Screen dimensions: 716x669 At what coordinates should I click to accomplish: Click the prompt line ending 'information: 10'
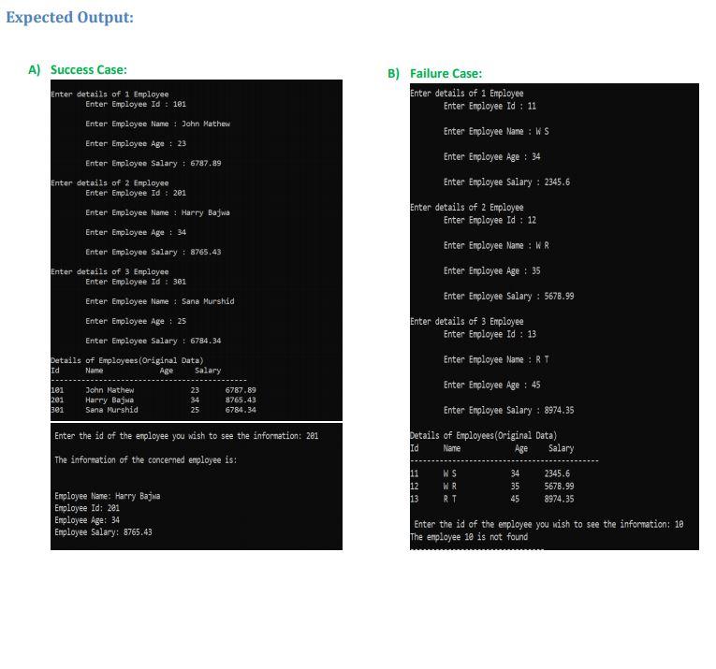click(548, 524)
